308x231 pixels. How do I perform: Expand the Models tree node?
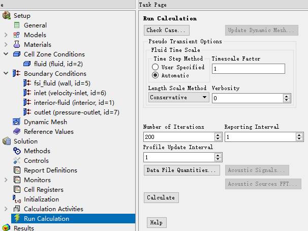[x=6, y=35]
